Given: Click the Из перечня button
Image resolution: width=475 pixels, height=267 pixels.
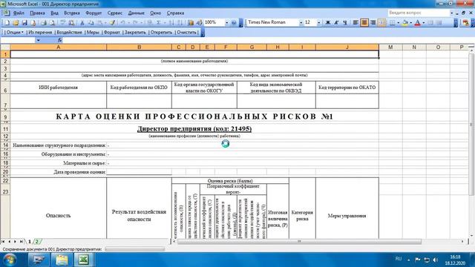Looking at the screenshot, I should click(x=40, y=33).
